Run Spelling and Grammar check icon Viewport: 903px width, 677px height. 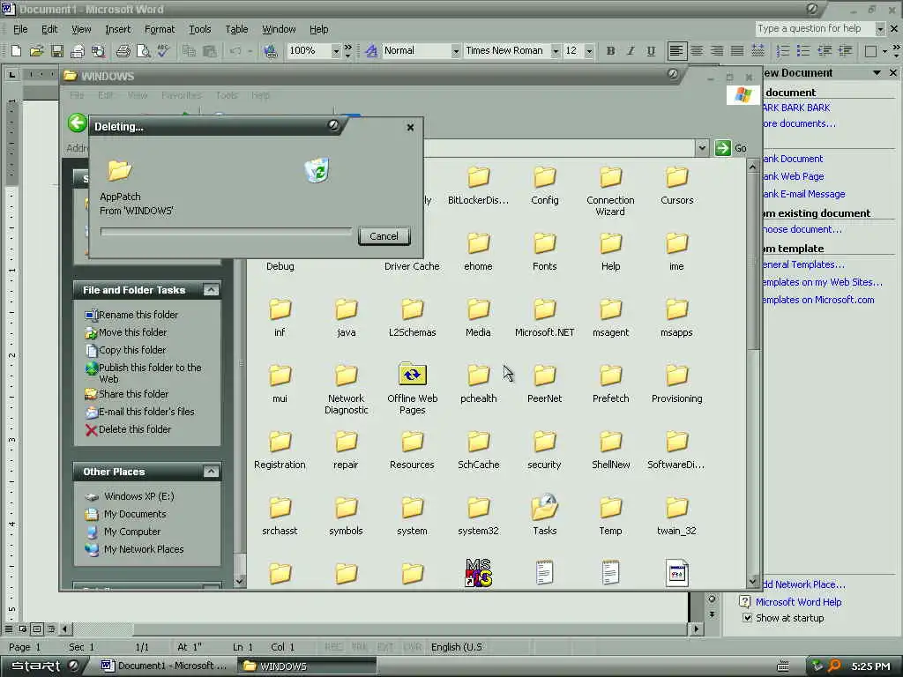click(163, 51)
